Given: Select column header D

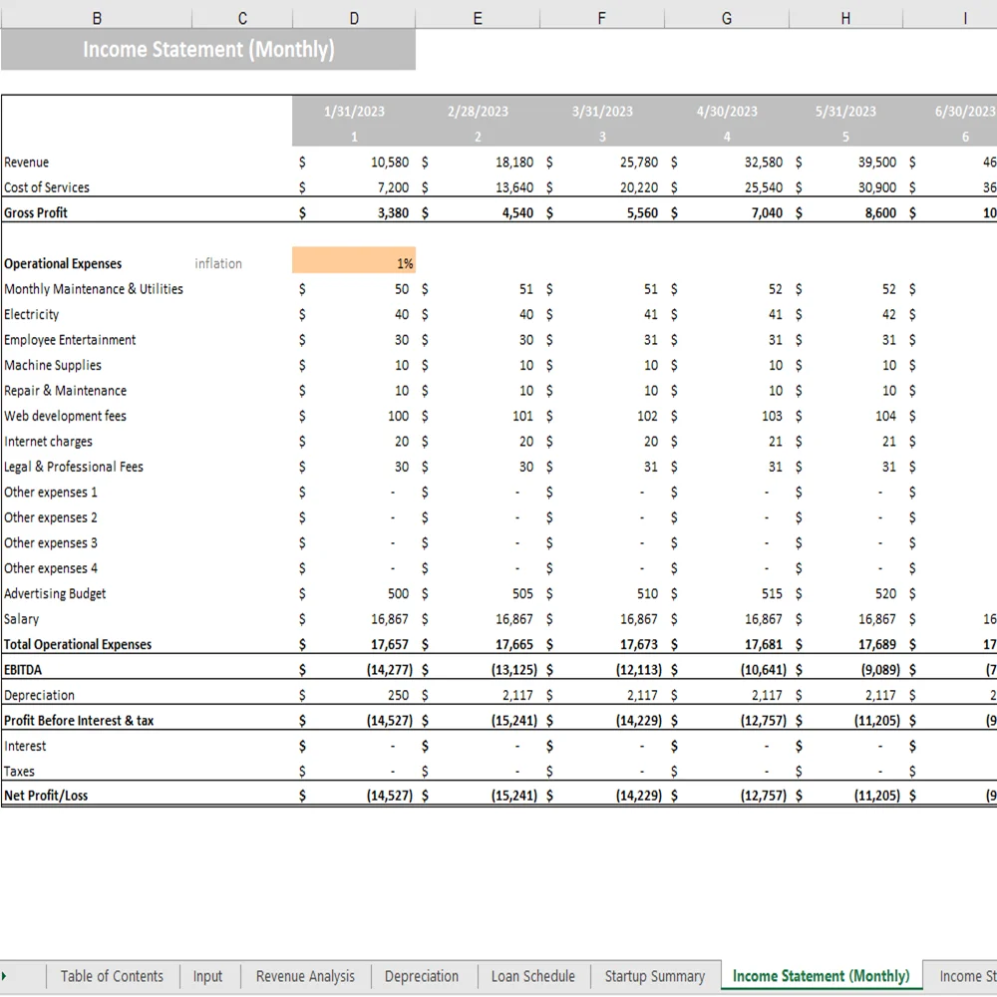Looking at the screenshot, I should pyautogui.click(x=353, y=17).
